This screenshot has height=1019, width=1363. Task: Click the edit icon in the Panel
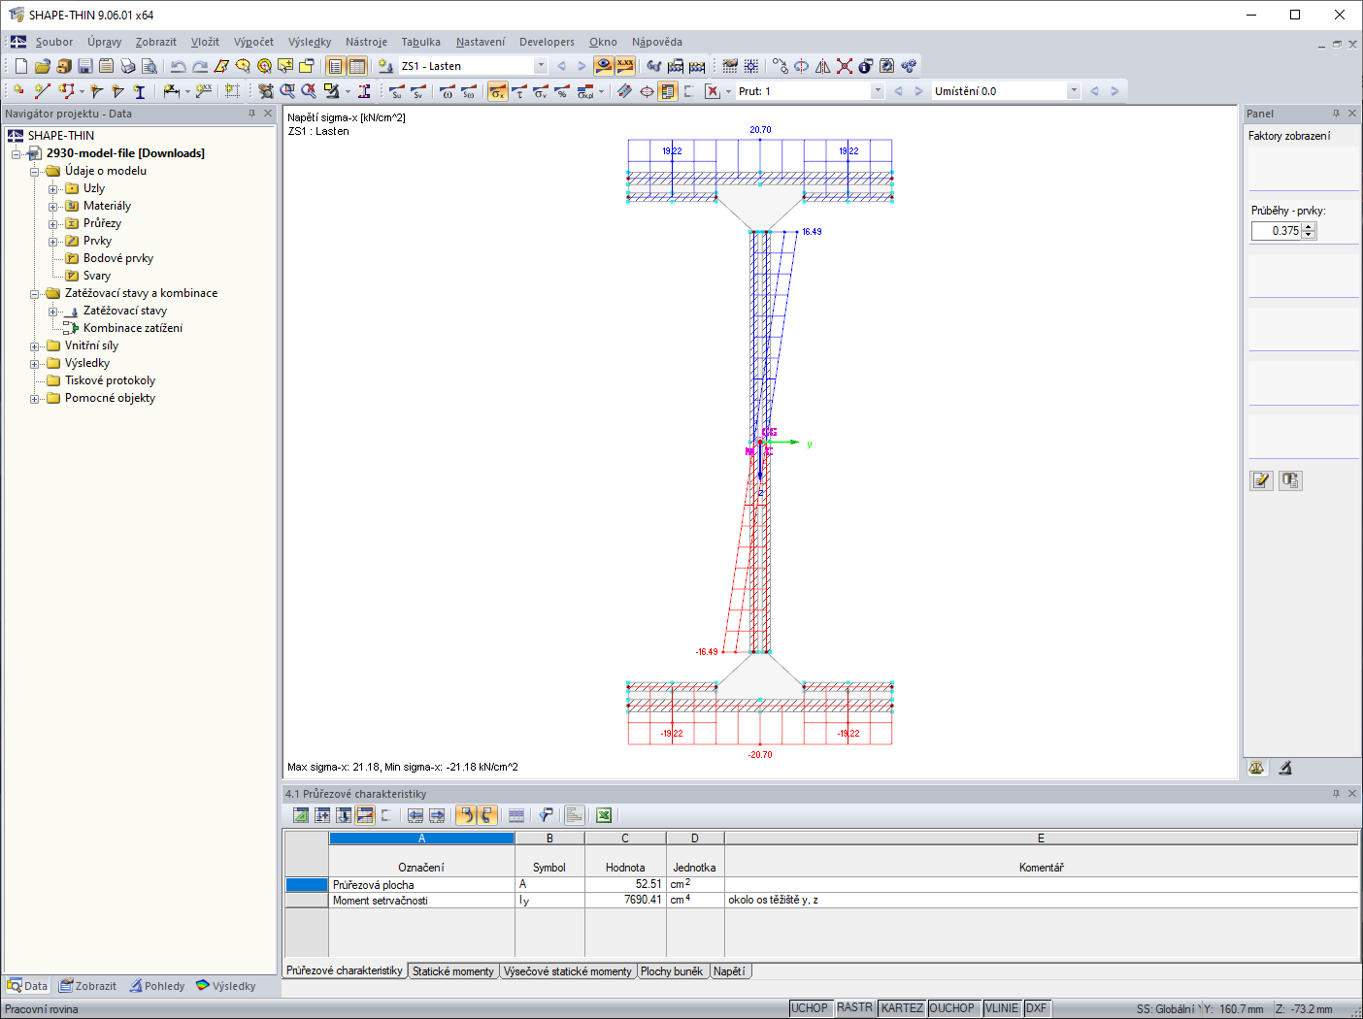coord(1261,480)
